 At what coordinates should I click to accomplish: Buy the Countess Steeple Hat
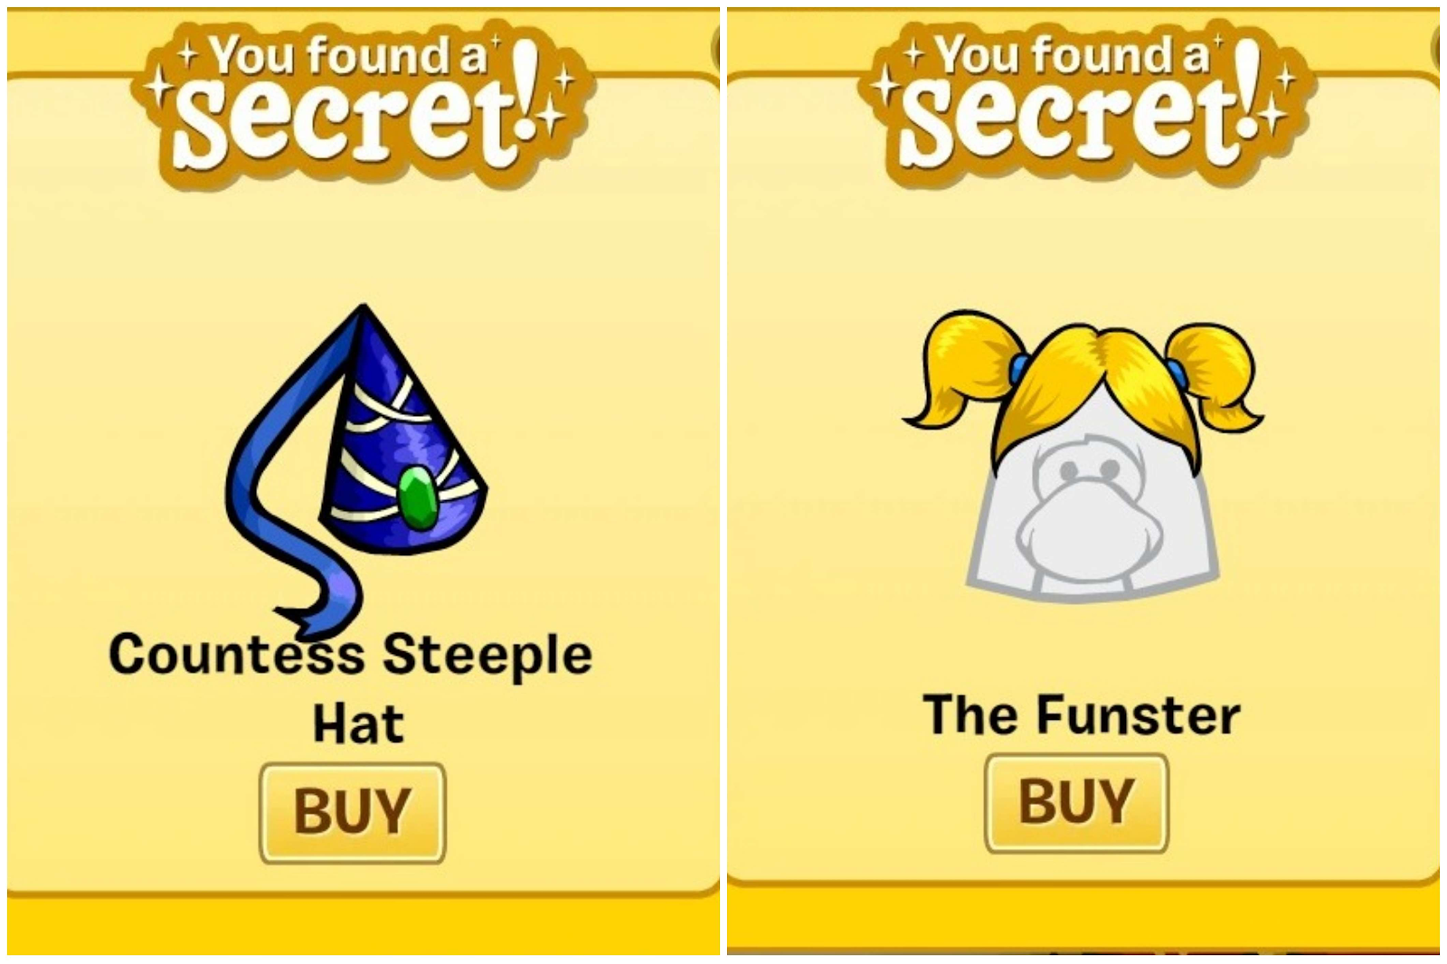click(x=353, y=812)
